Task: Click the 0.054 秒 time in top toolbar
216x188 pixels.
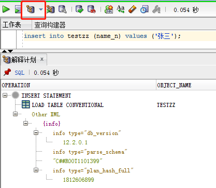Action: (x=186, y=10)
